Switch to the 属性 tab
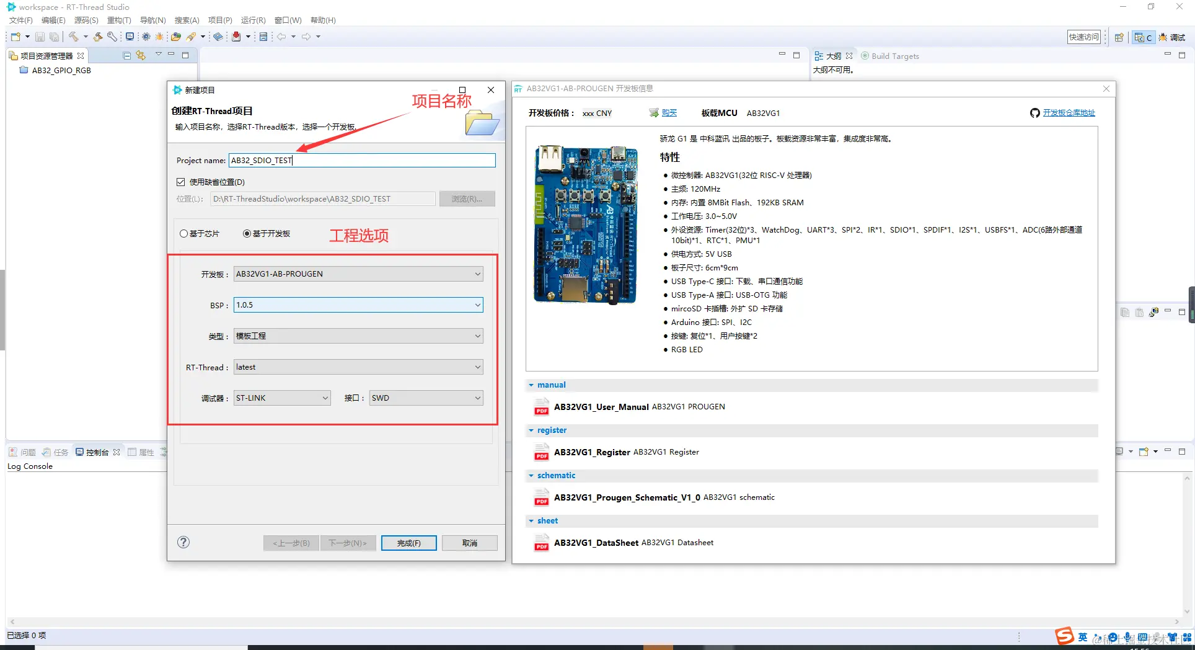Viewport: 1195px width, 650px height. click(141, 452)
